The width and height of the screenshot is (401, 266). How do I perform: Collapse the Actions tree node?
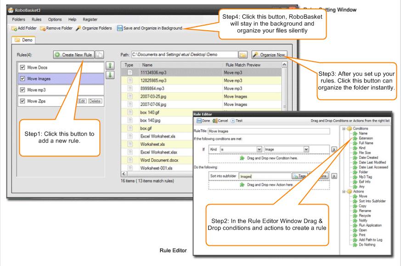344,191
